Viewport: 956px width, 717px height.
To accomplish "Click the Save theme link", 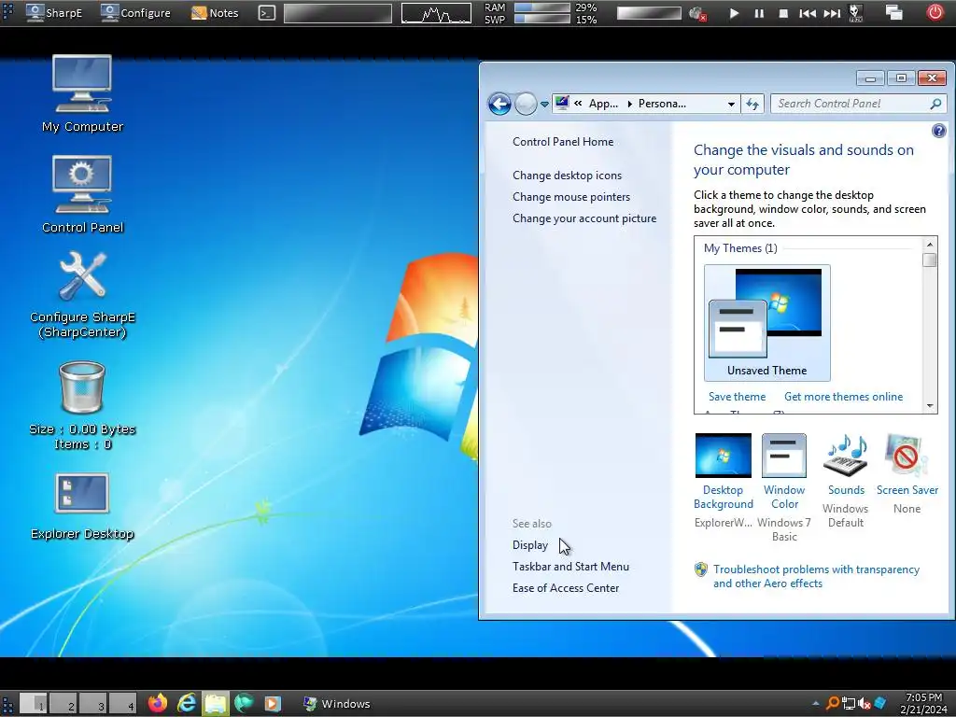I will coord(737,396).
